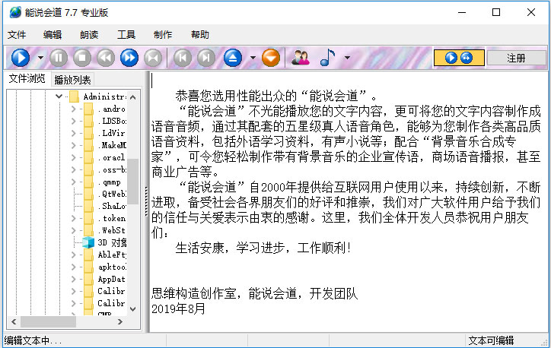Expand the .oss-b folder
Image resolution: width=551 pixels, height=348 pixels.
pyautogui.click(x=74, y=169)
